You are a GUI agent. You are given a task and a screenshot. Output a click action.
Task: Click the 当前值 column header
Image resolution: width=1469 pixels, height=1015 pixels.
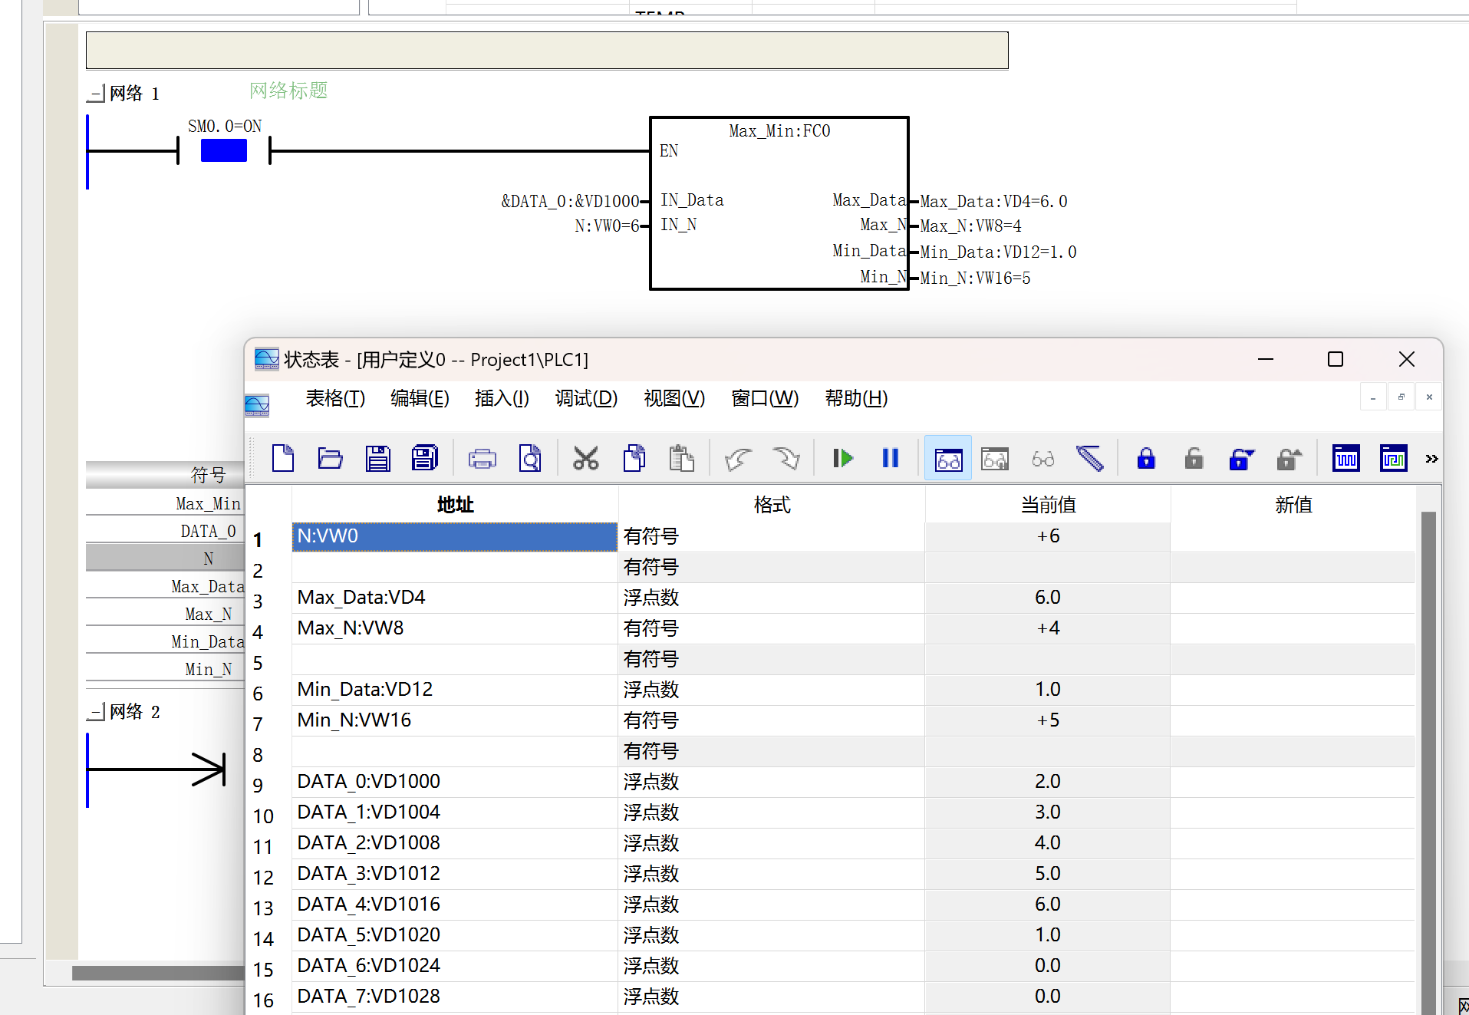[x=1048, y=504]
